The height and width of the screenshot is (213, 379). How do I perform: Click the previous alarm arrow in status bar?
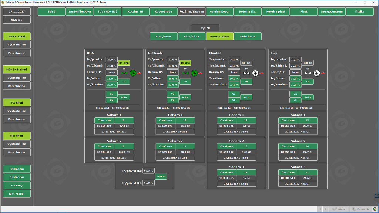321,209
